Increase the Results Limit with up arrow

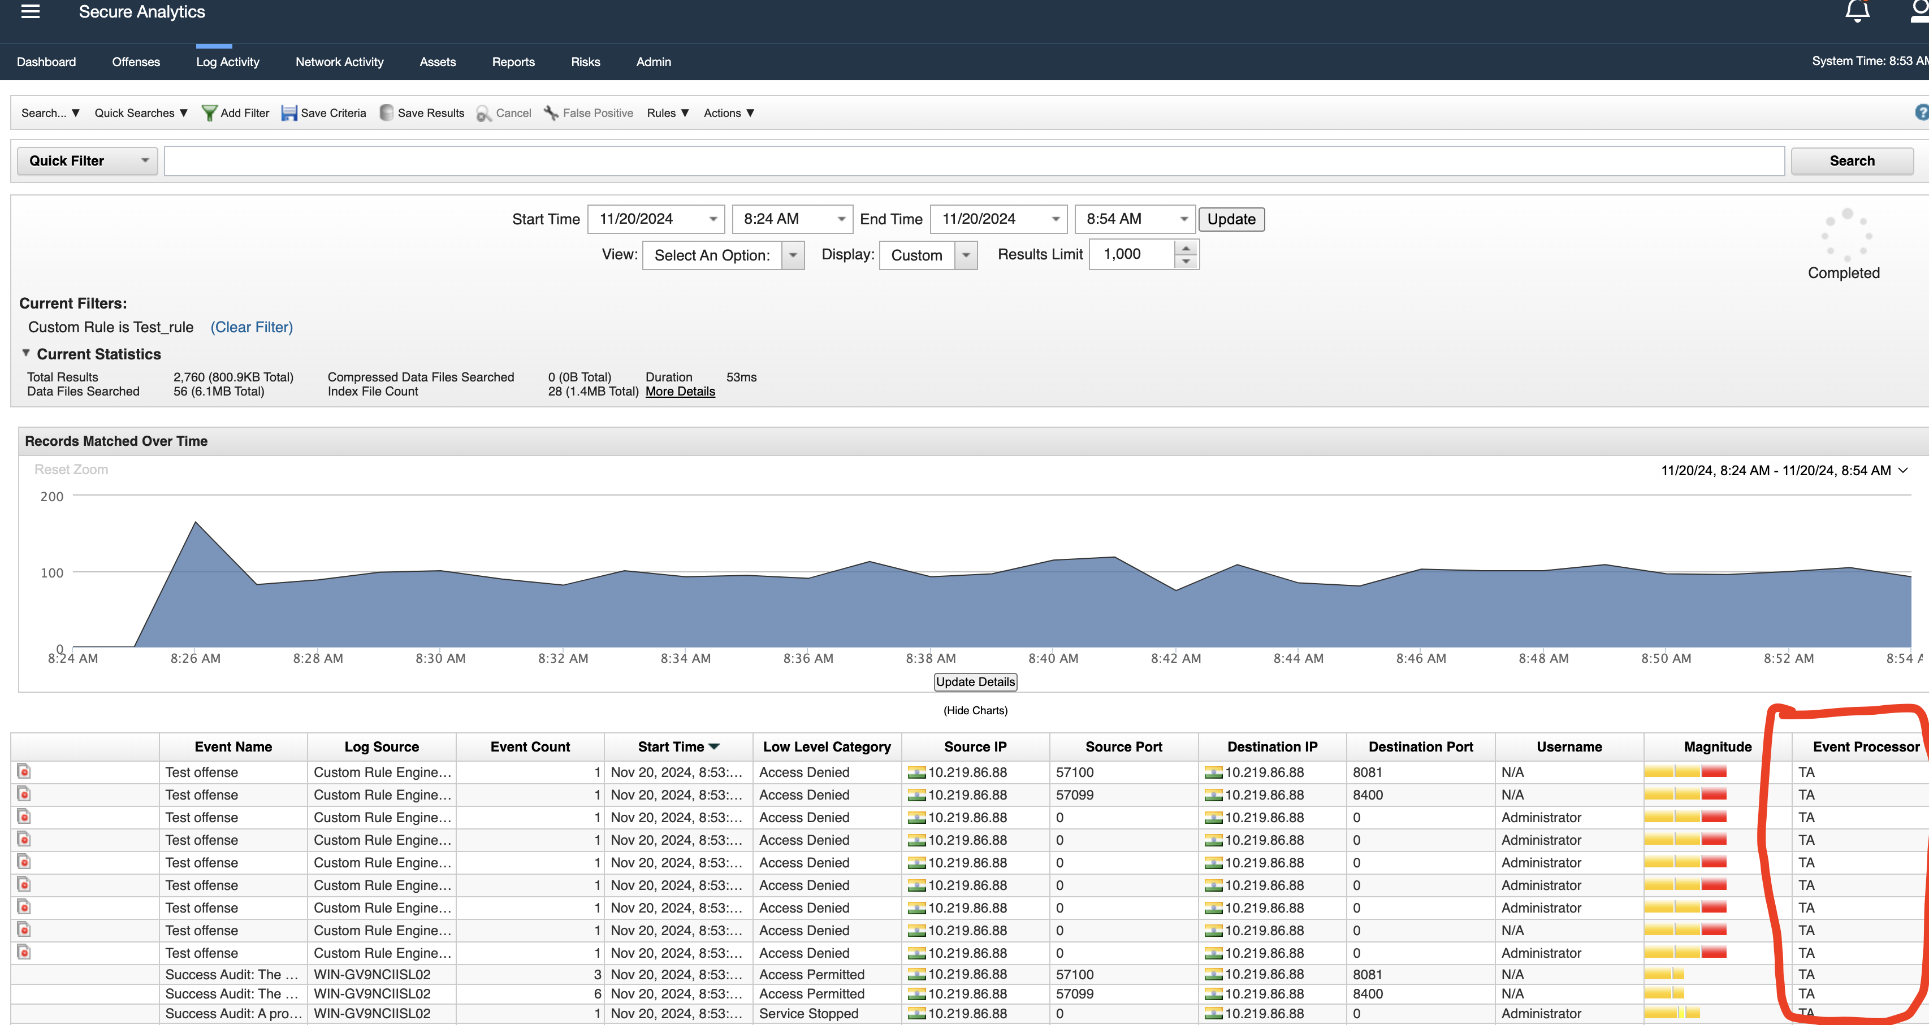1186,247
